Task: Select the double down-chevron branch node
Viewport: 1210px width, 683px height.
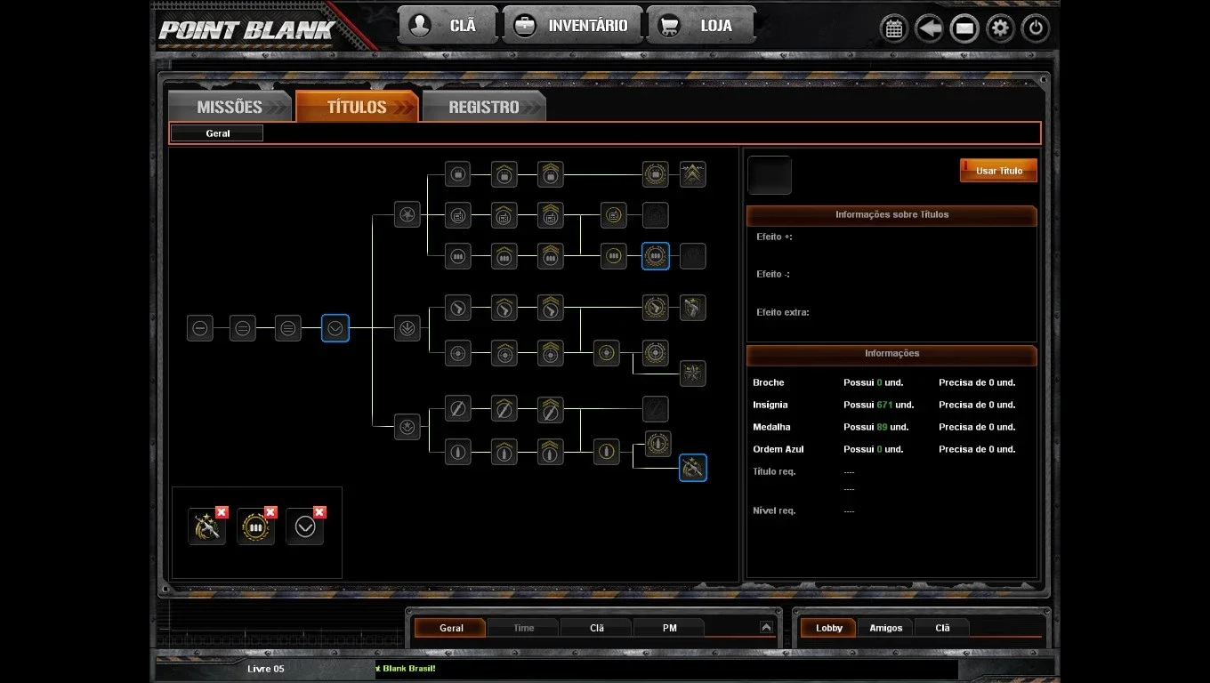Action: point(407,328)
